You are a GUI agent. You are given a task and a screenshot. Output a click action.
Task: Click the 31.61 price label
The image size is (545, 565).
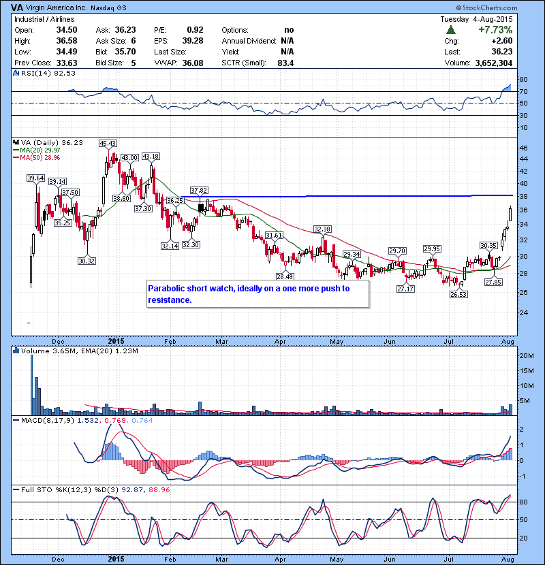[274, 236]
